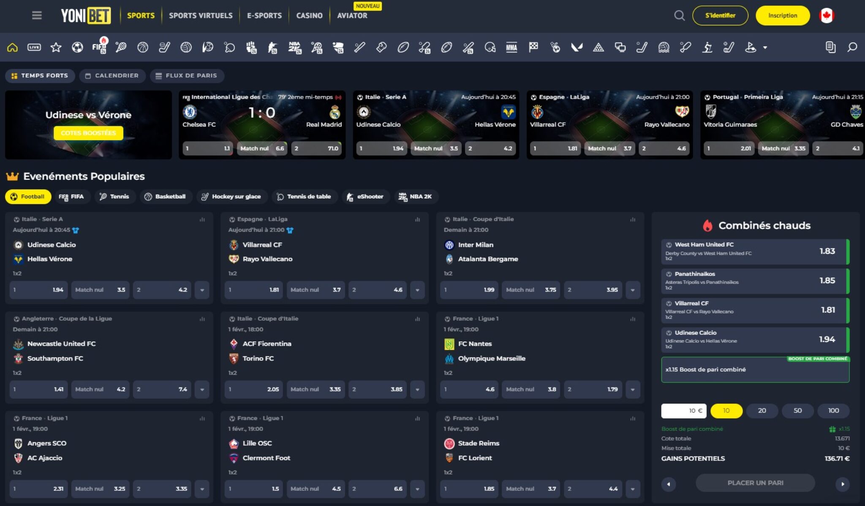Toggle Villarreal CF 1.81 combo selection
865x506 pixels.
click(x=755, y=310)
